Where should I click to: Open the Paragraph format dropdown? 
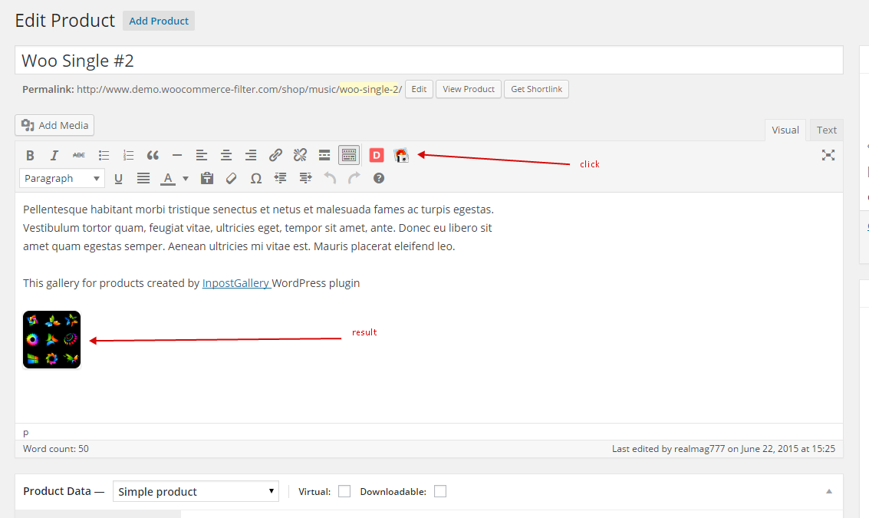(62, 179)
